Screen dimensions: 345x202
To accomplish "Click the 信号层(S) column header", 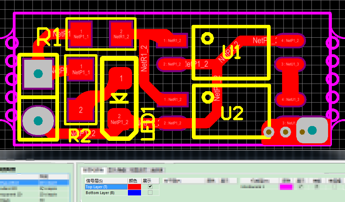I will point(106,181).
